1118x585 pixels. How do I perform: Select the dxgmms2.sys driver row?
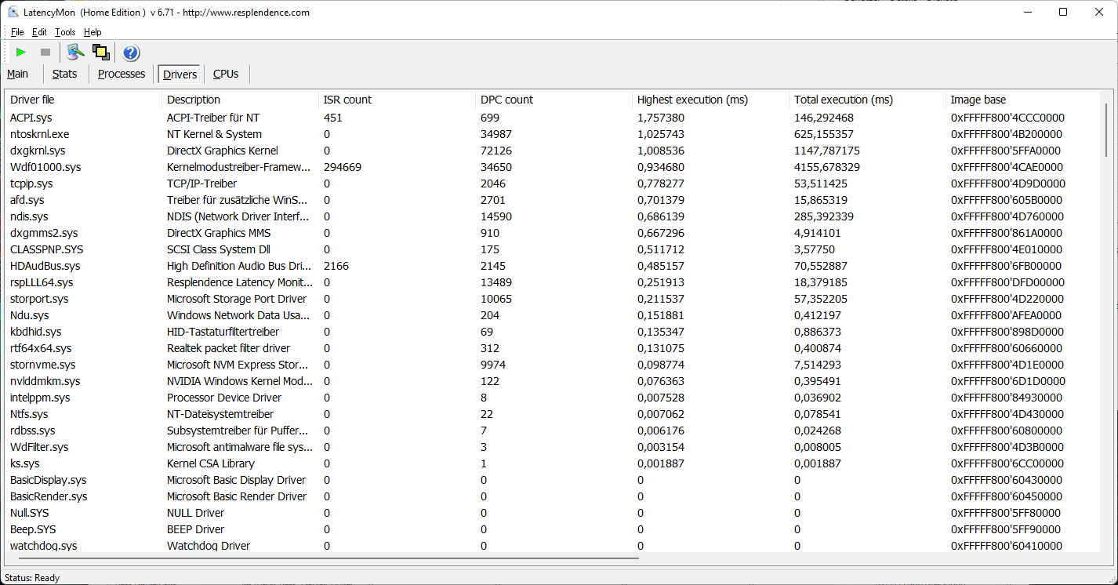(x=553, y=233)
